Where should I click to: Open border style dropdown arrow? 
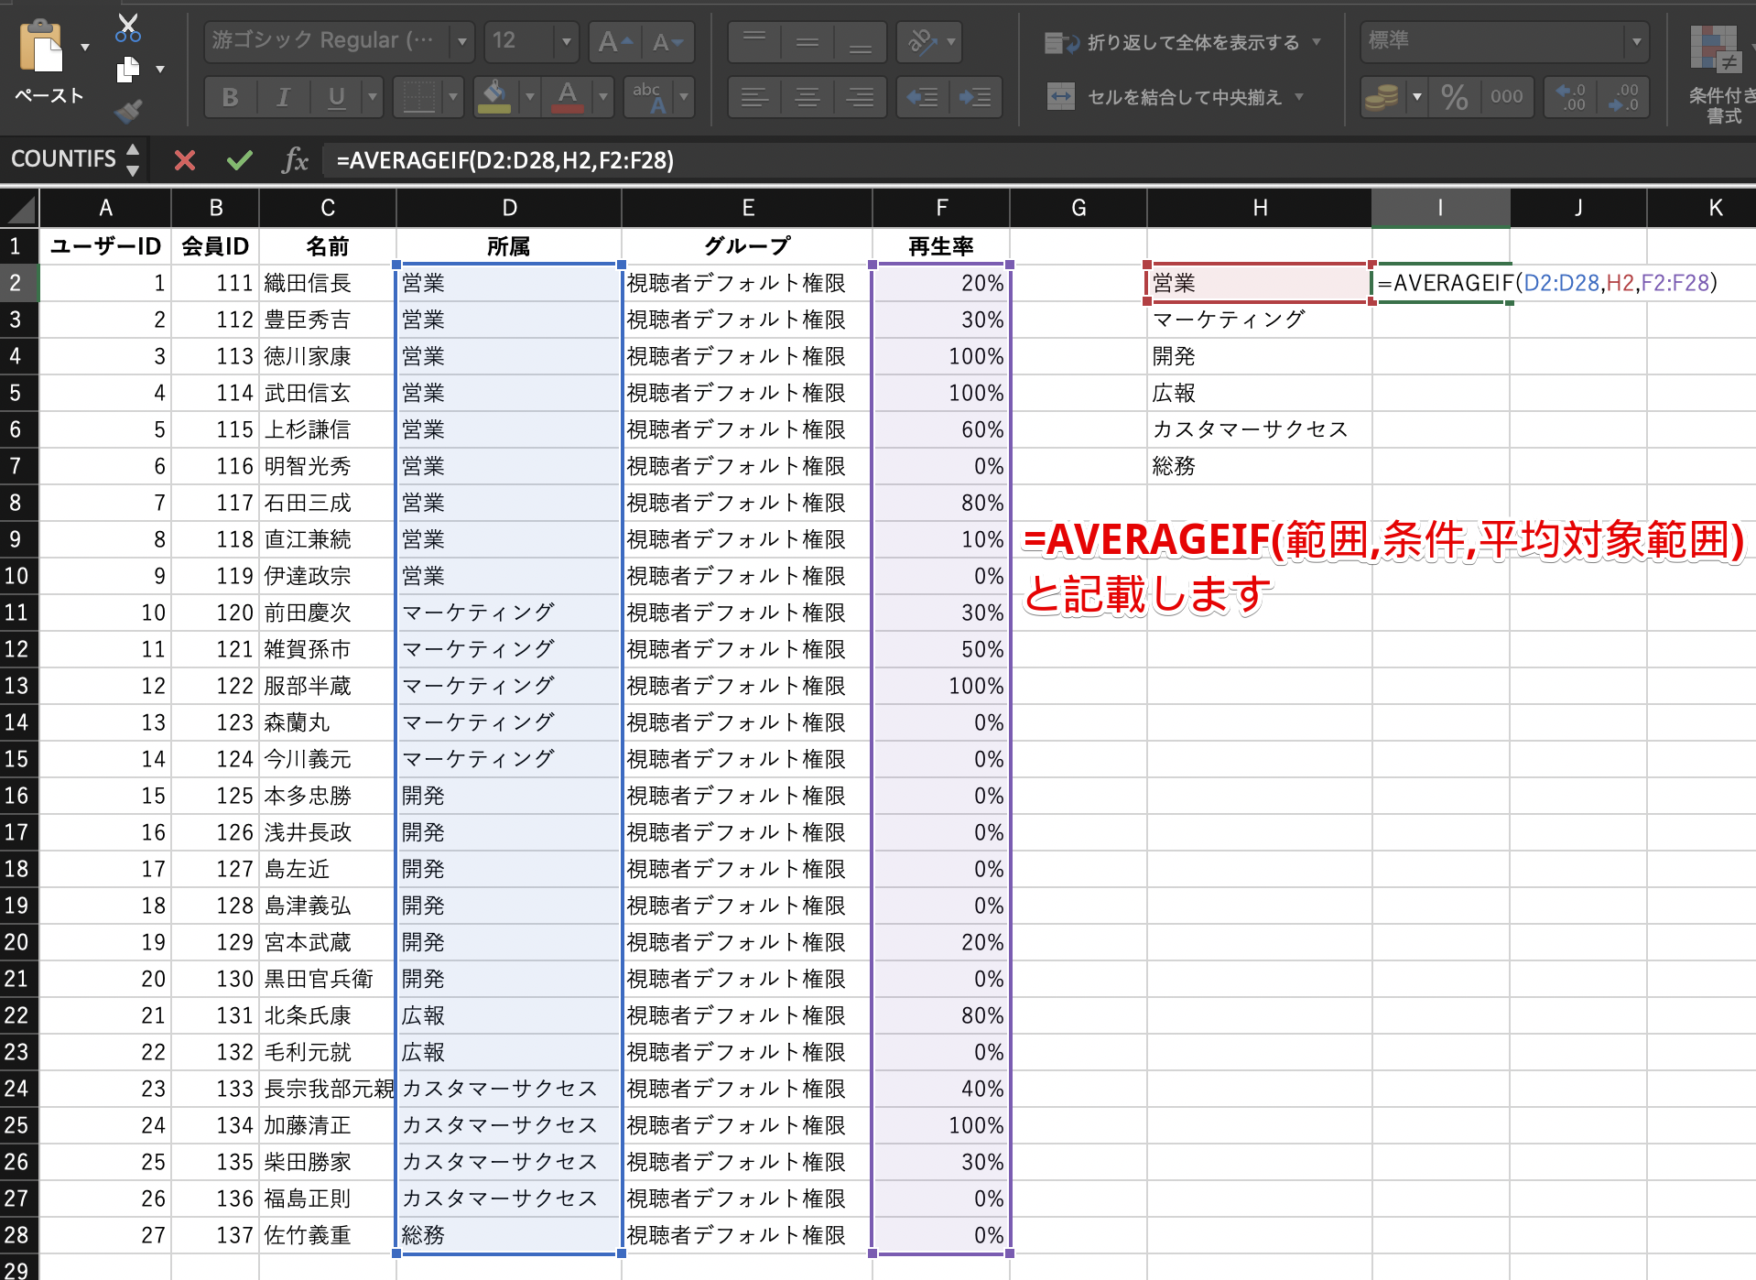pyautogui.click(x=452, y=96)
